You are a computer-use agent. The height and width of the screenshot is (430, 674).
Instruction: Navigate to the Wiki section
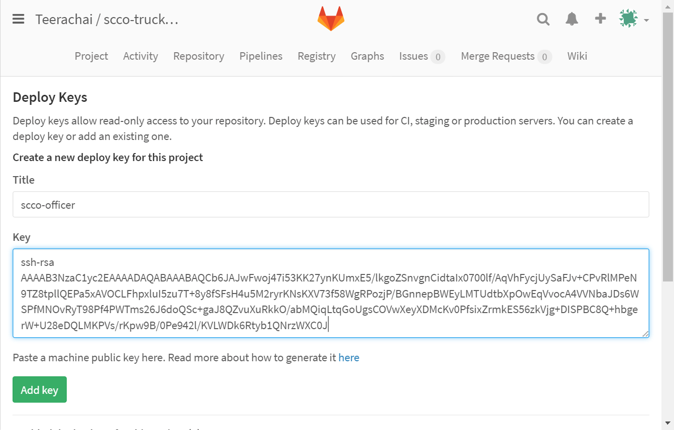577,56
